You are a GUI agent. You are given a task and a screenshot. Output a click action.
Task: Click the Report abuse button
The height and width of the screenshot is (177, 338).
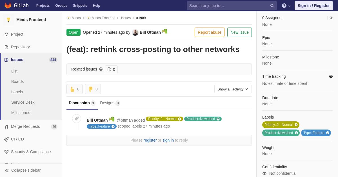tap(210, 32)
